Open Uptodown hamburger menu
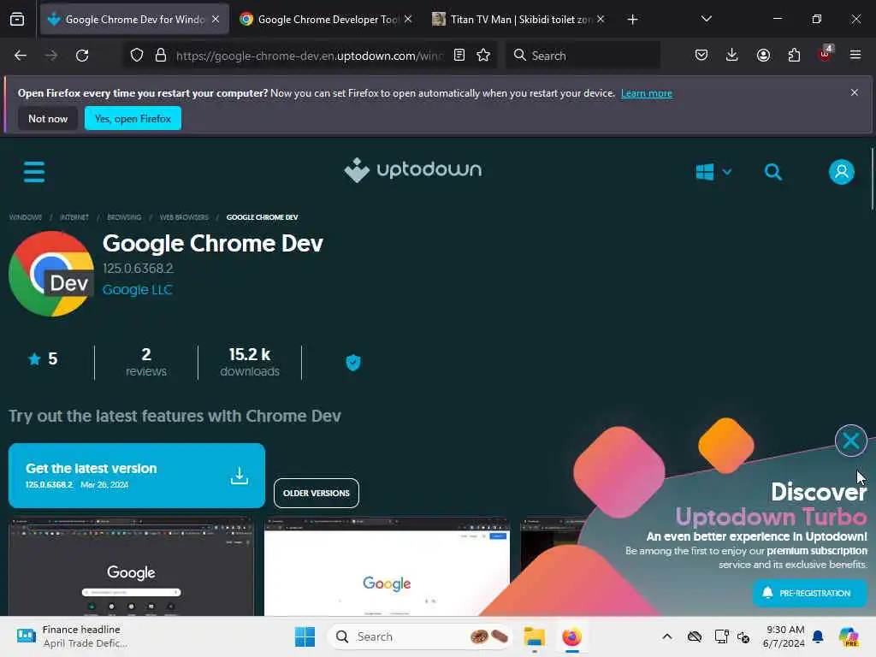Viewport: 876px width, 657px height. click(x=34, y=172)
